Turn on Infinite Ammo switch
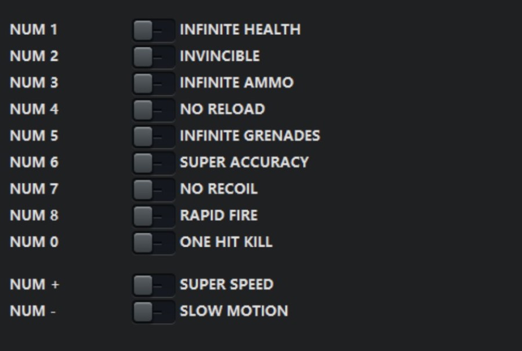Image resolution: width=522 pixels, height=351 pixels. click(x=153, y=83)
